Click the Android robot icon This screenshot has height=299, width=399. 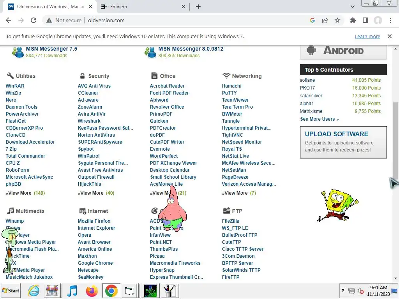click(x=311, y=50)
